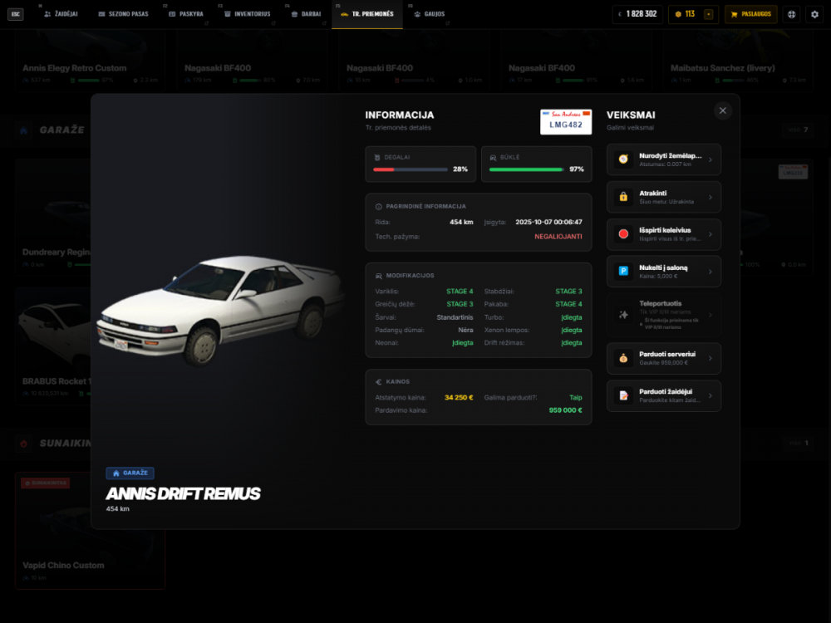Click the compass icon of Nurodyti žemėlapyje
Viewport: 831px width, 623px height.
pos(623,159)
